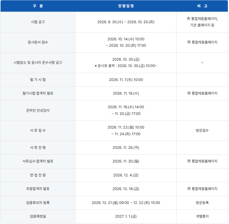Click the date range '2026. 9. 30.(수) ~ 2026. 10. 20.(화)'
The image size is (229, 224).
pyautogui.click(x=126, y=22)
